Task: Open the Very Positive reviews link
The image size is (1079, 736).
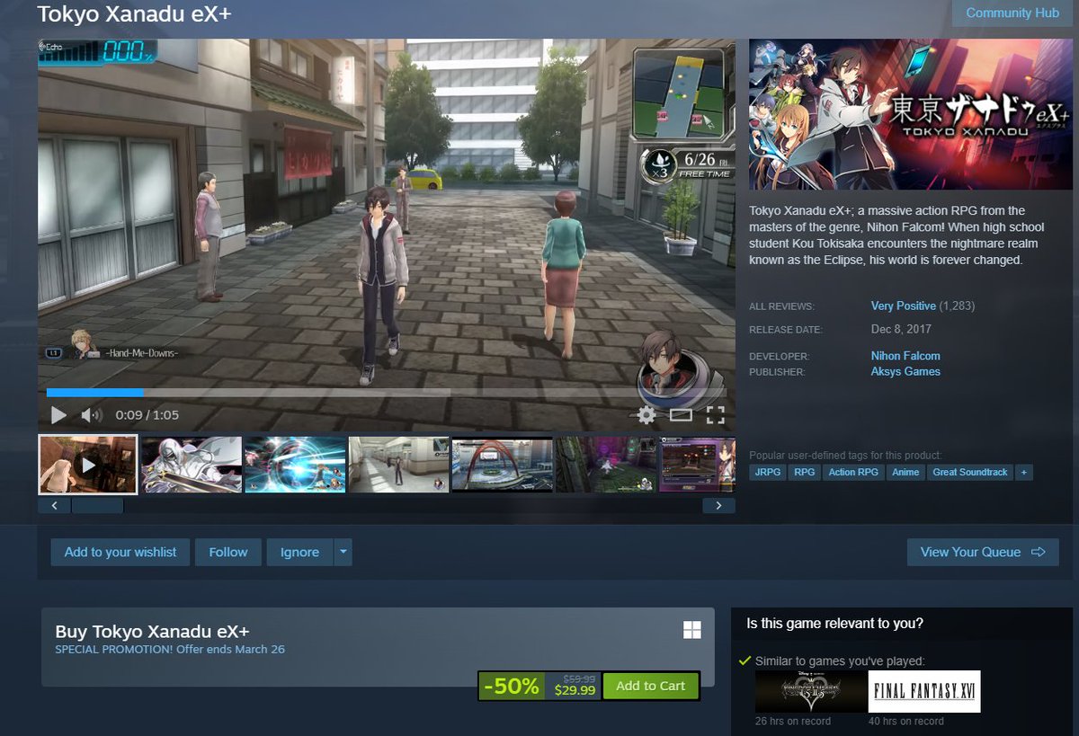Action: (904, 306)
